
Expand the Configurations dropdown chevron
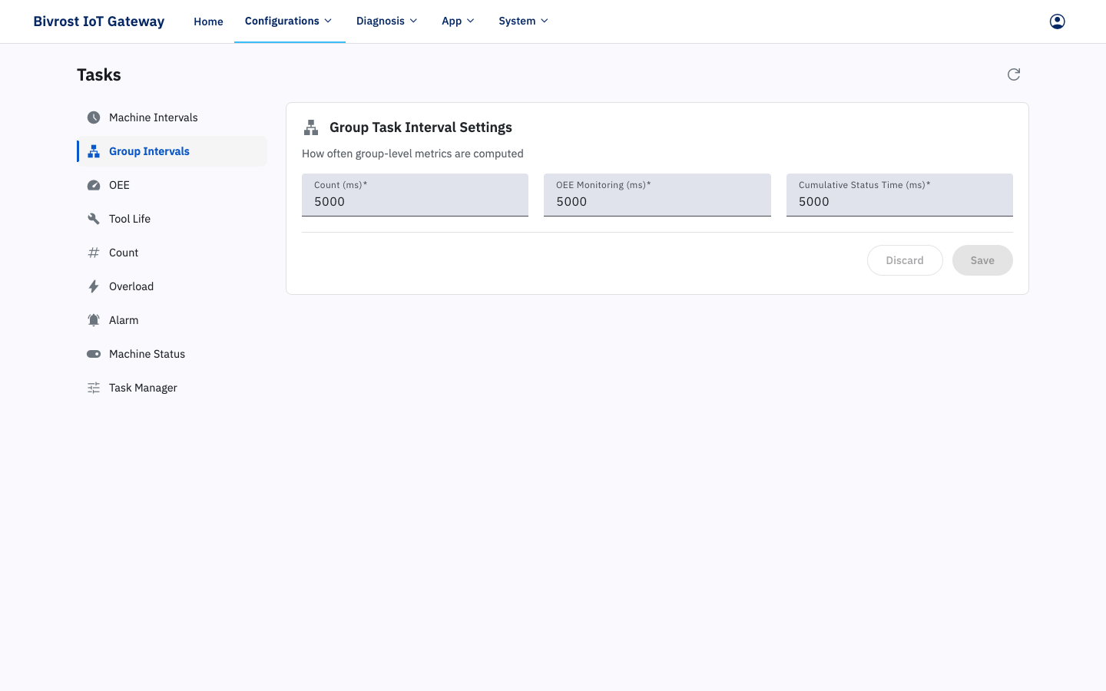pos(328,21)
